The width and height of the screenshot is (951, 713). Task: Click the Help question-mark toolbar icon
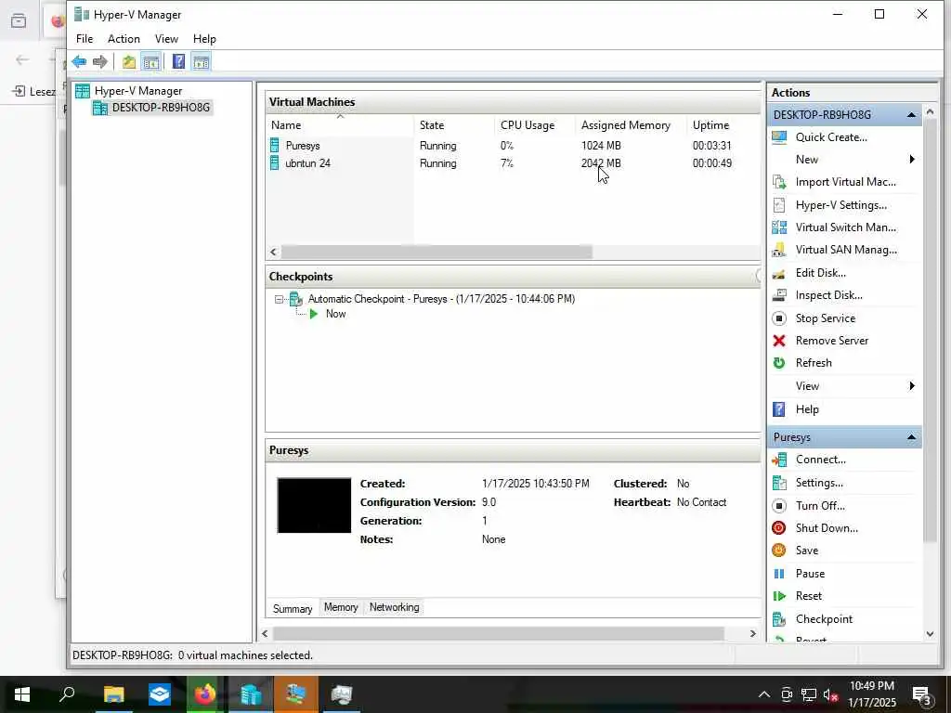178,62
